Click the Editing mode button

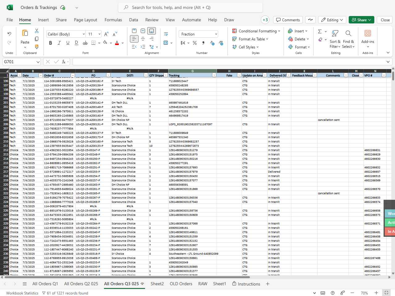[x=332, y=20]
